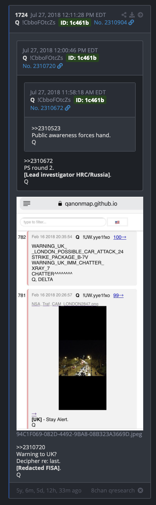This screenshot has height=505, width=156.
Task: Open post link No. 2310904
Action: point(110,23)
